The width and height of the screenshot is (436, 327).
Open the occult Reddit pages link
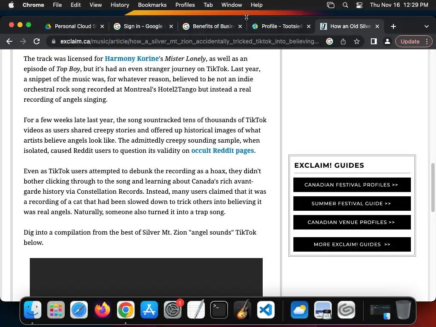pyautogui.click(x=222, y=151)
